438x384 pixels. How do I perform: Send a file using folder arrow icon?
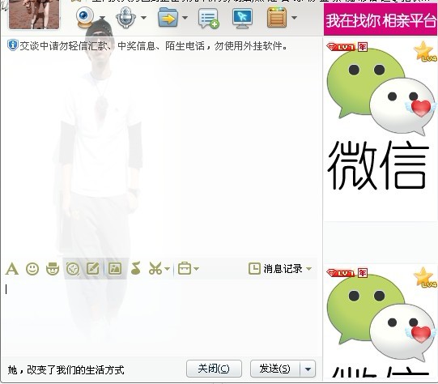(x=168, y=18)
